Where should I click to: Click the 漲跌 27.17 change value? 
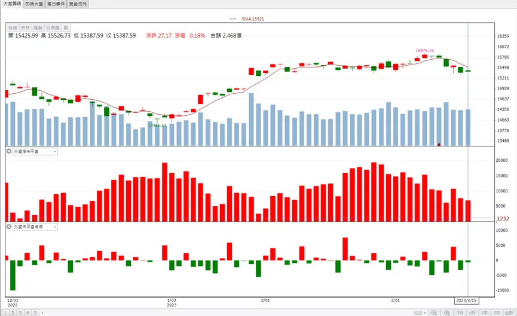159,36
